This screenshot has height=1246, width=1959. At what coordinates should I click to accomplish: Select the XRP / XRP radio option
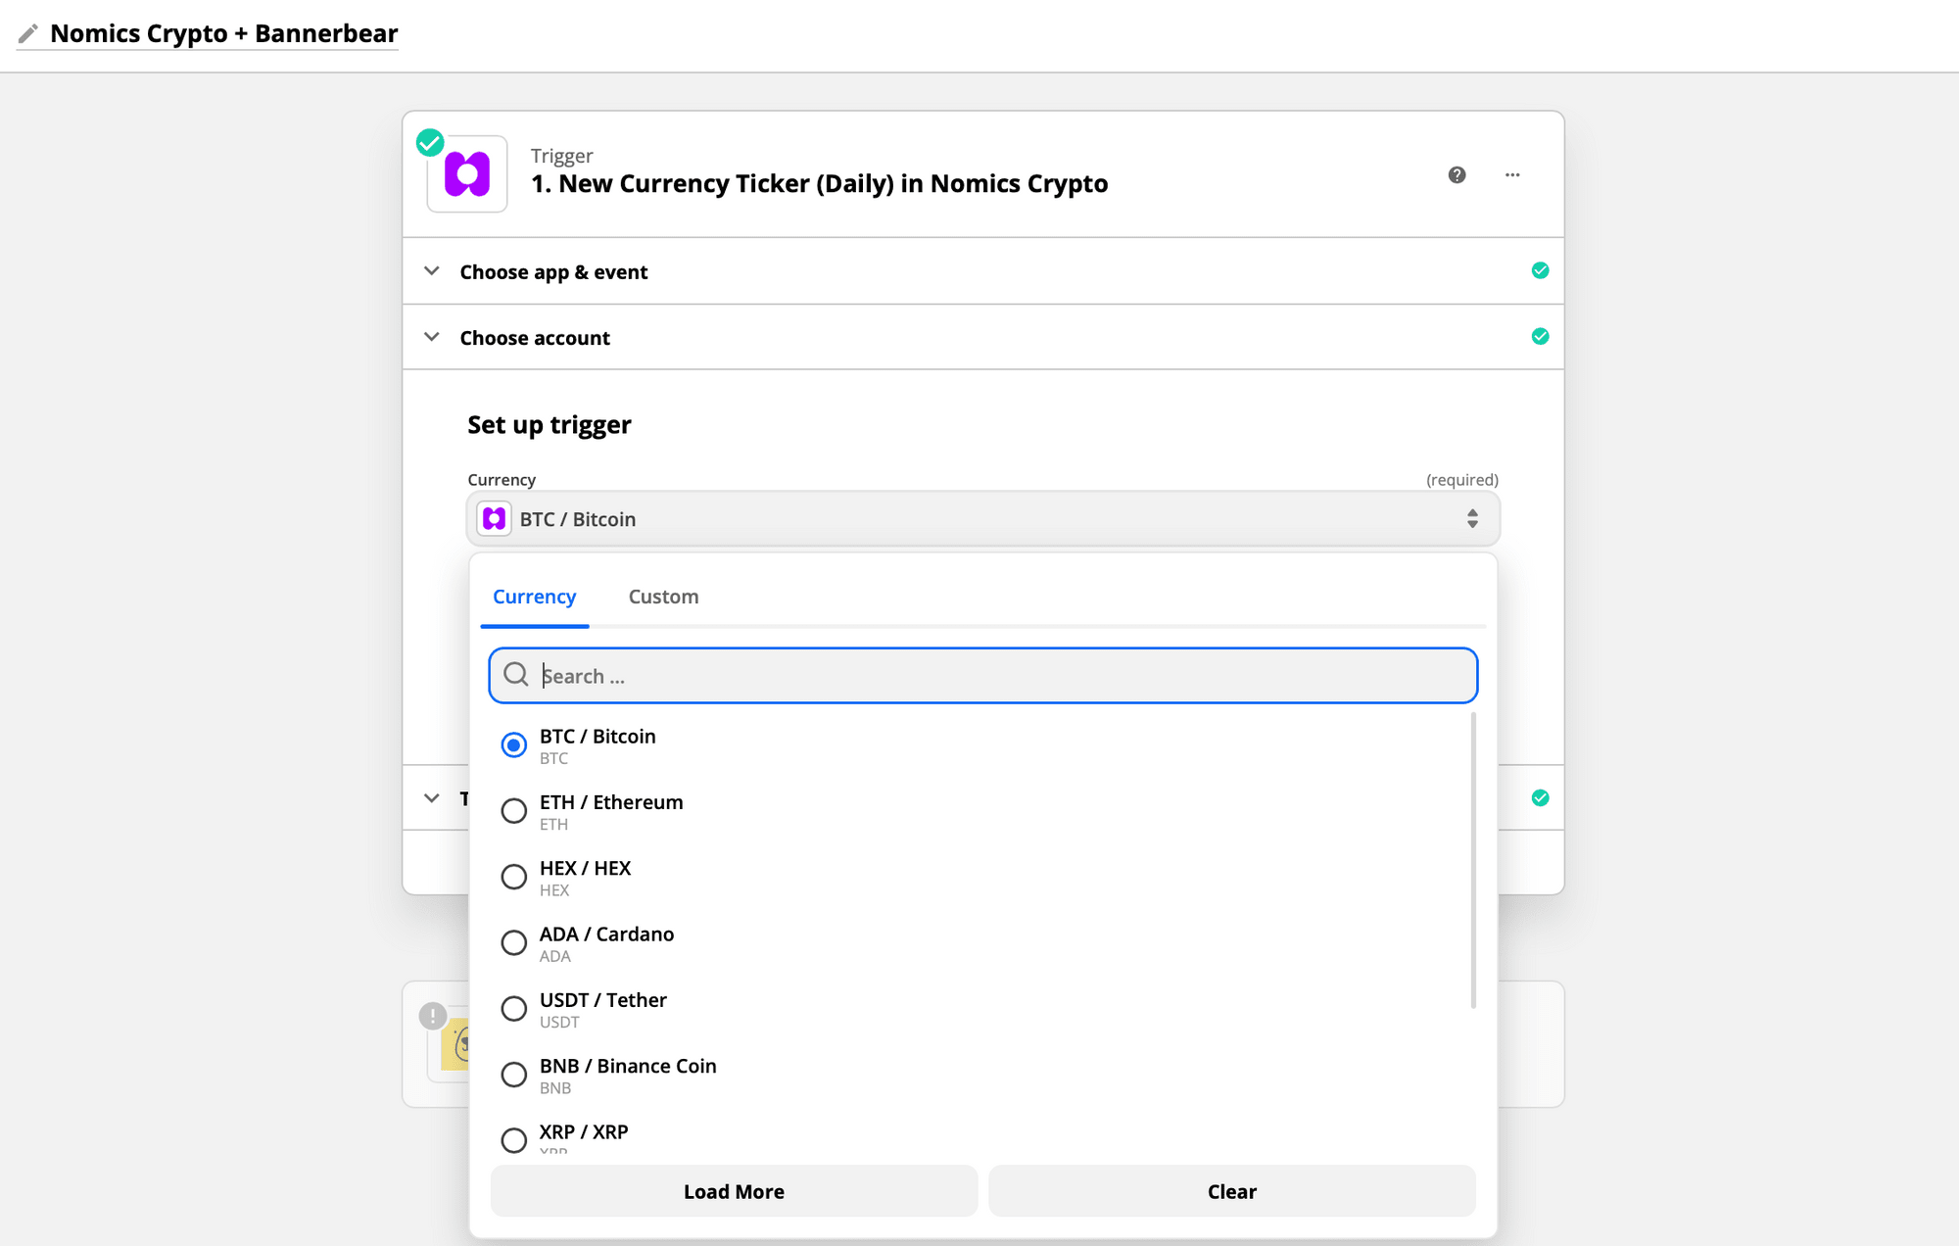pos(513,1140)
